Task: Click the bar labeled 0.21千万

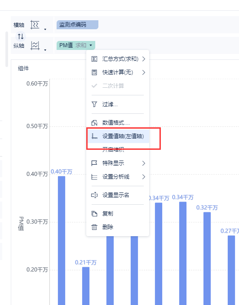Action: tap(86, 286)
